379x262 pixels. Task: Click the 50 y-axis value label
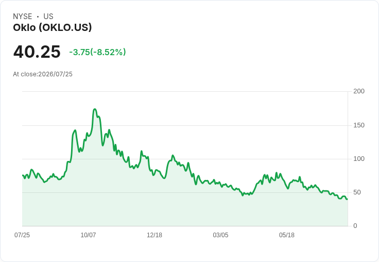tap(357, 192)
